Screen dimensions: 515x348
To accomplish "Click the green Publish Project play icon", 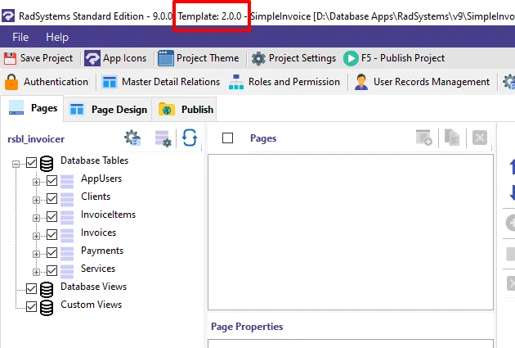I will click(x=351, y=59).
